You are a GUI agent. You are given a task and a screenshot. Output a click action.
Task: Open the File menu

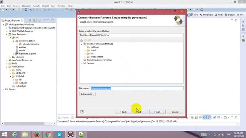[3, 6]
